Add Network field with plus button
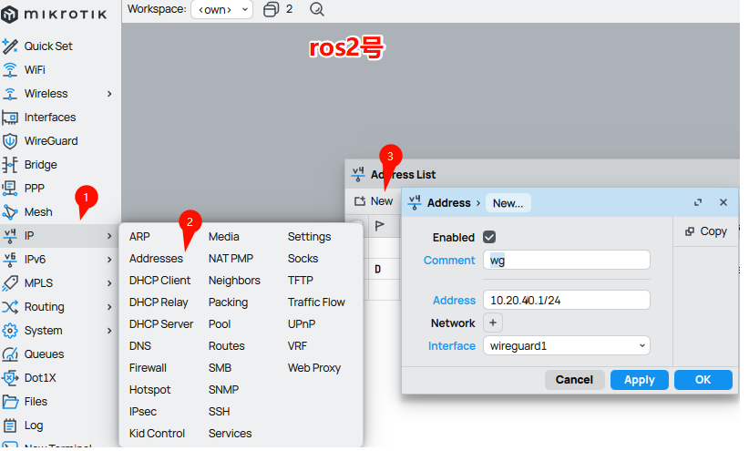749x451 pixels. (x=492, y=323)
